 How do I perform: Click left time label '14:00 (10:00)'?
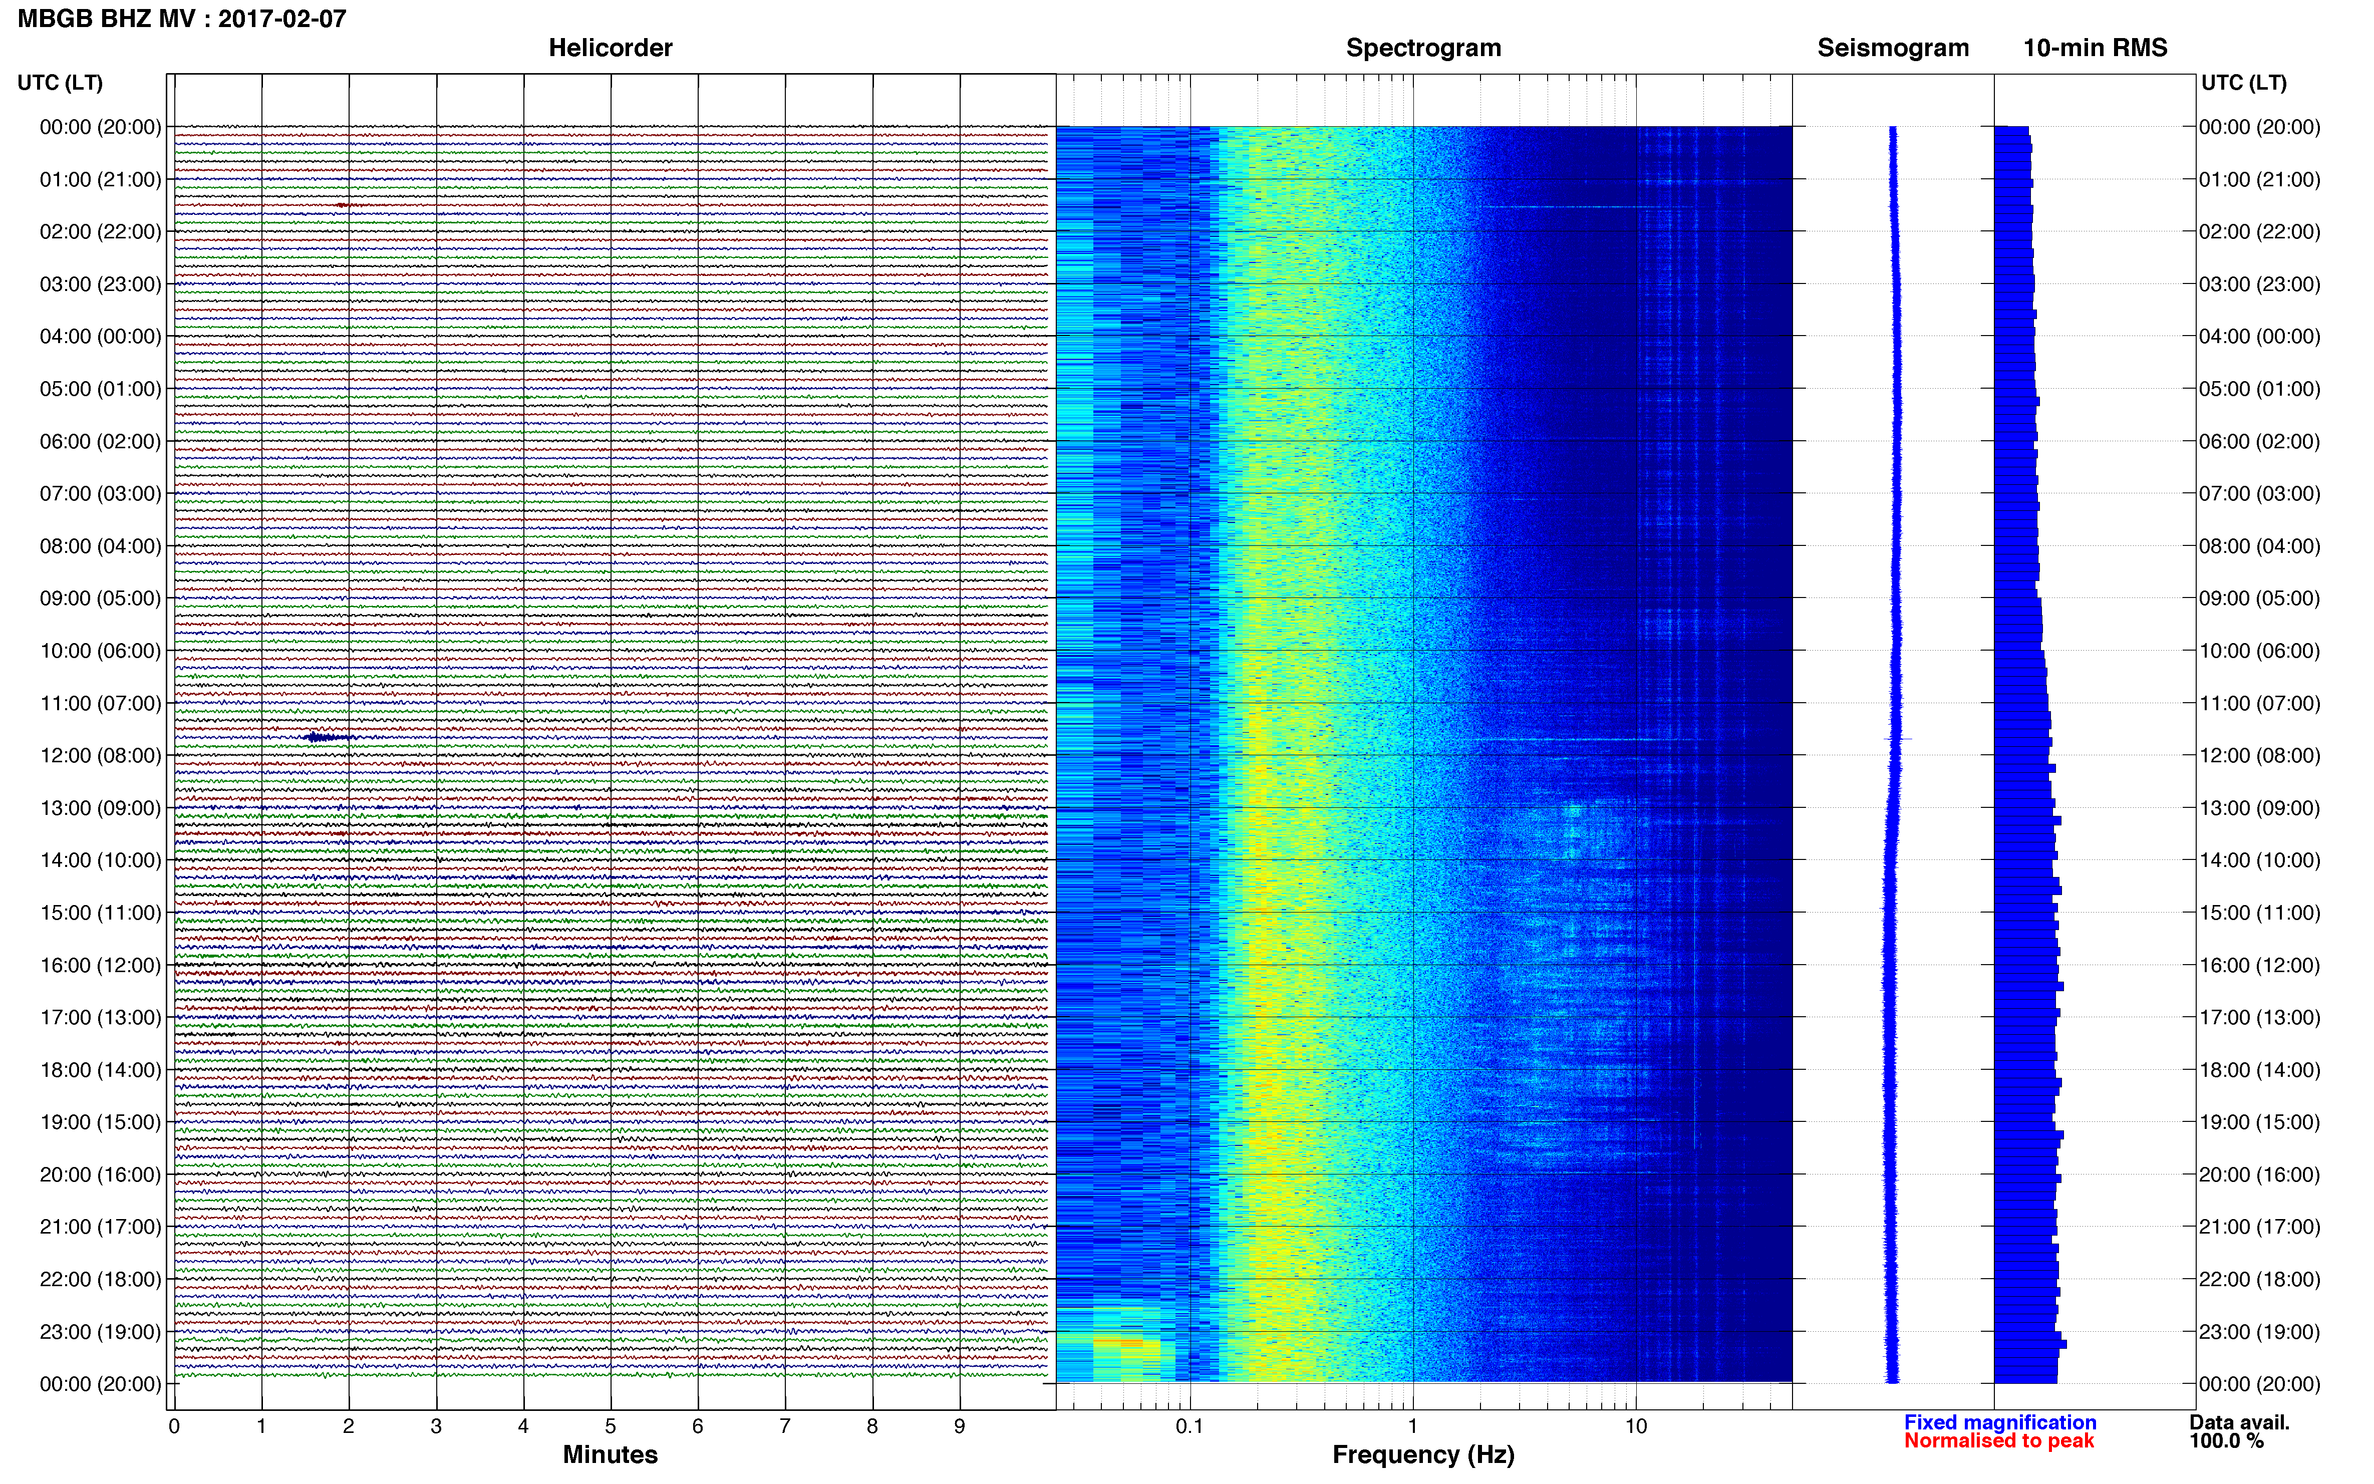coord(100,861)
